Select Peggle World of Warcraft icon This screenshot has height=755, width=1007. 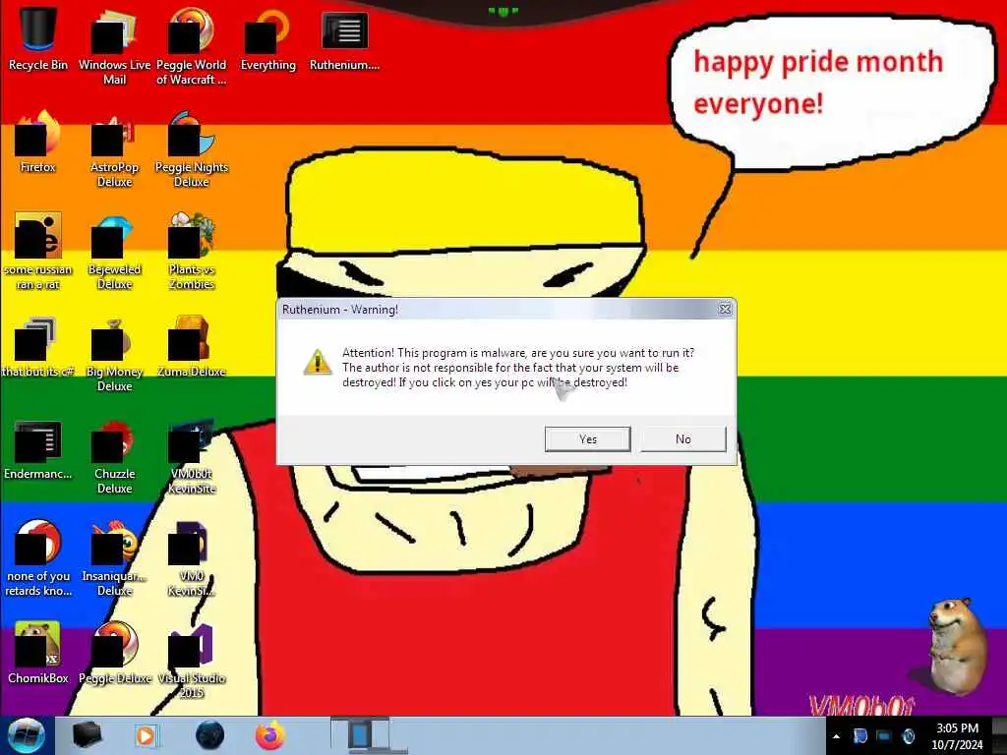[x=192, y=46]
